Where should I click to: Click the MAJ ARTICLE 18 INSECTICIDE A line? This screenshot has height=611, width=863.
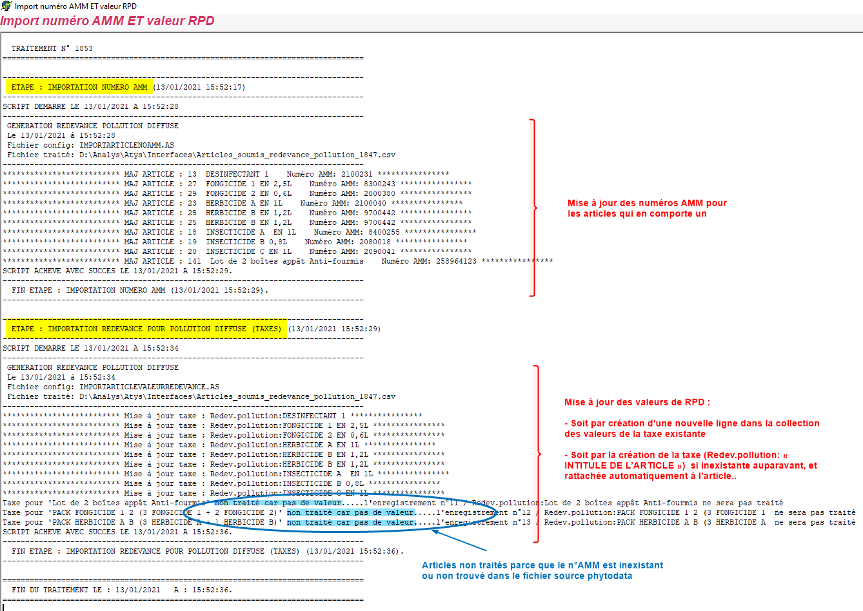pyautogui.click(x=239, y=232)
